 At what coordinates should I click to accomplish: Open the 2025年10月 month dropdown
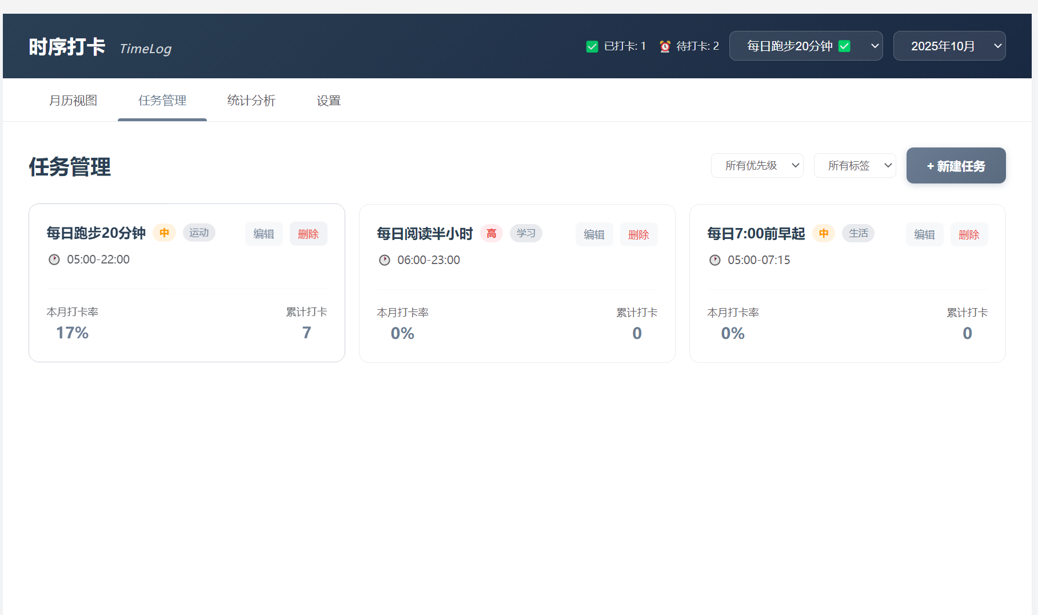coord(949,46)
